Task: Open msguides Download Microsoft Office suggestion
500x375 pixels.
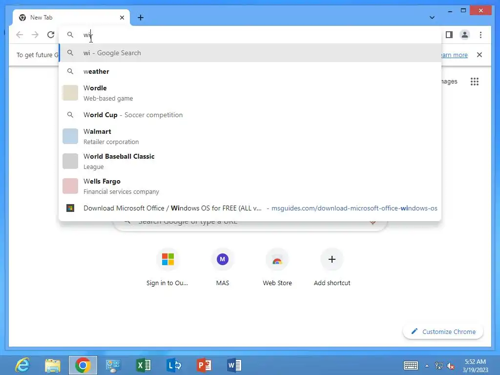Action: [x=250, y=208]
